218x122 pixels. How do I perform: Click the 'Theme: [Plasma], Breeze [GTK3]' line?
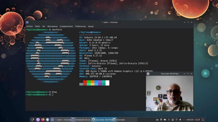click(98, 61)
